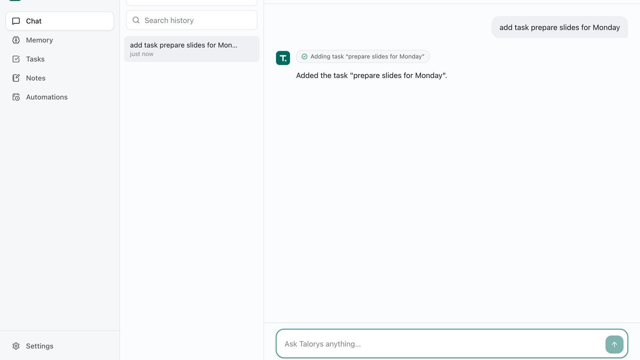The height and width of the screenshot is (360, 640).
Task: Open the Memory section
Action: point(60,40)
